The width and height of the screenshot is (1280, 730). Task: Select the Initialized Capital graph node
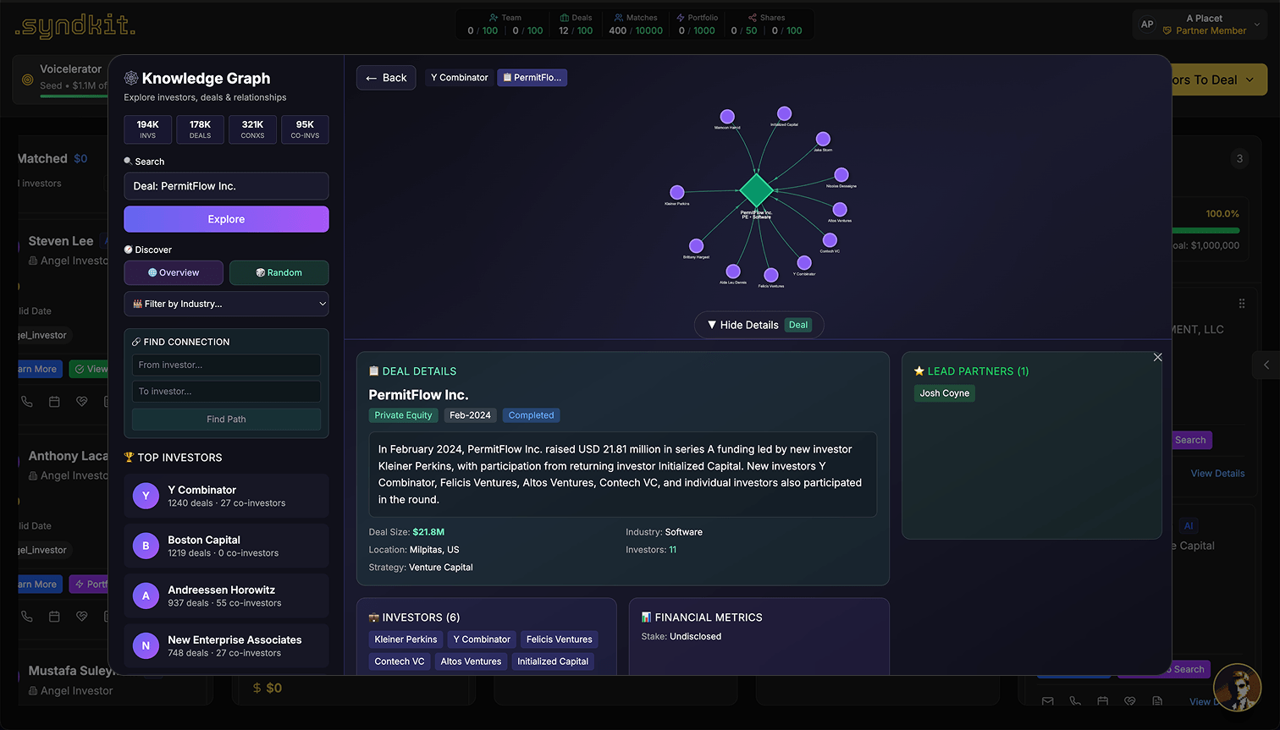785,113
